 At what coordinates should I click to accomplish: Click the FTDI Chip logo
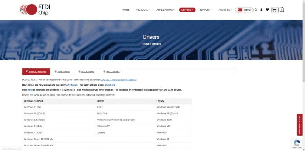coord(36,9)
